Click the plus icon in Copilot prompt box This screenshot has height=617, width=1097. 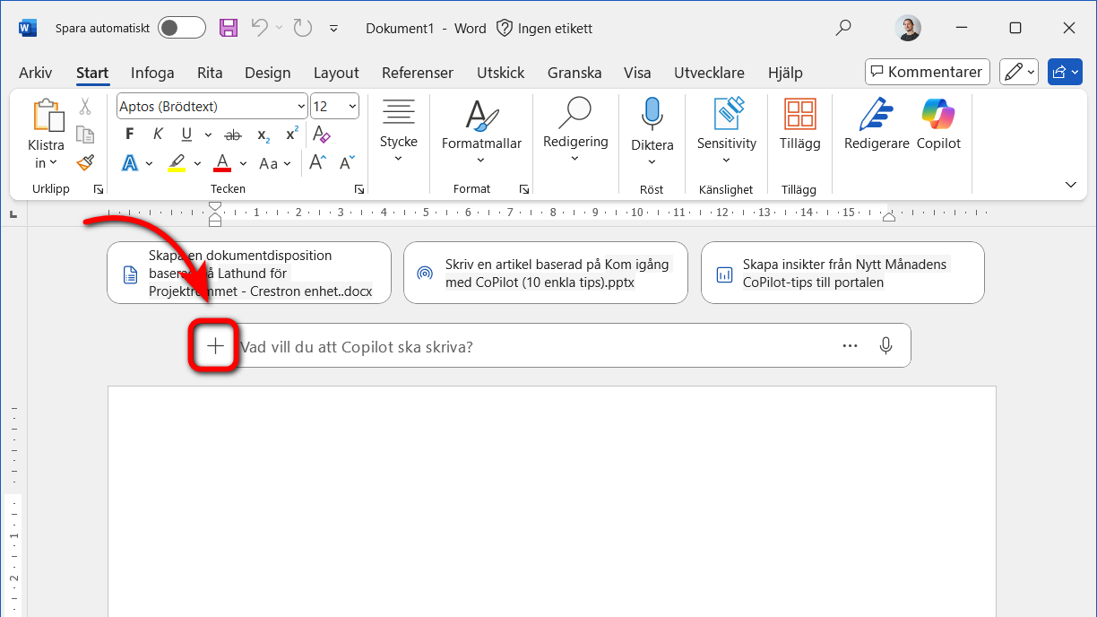[215, 345]
